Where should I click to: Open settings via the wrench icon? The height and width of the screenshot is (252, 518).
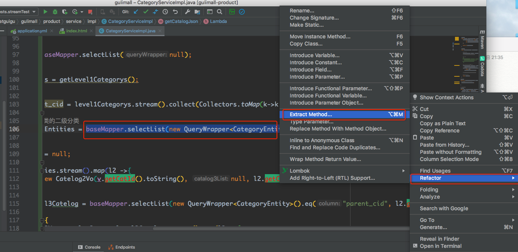[188, 12]
